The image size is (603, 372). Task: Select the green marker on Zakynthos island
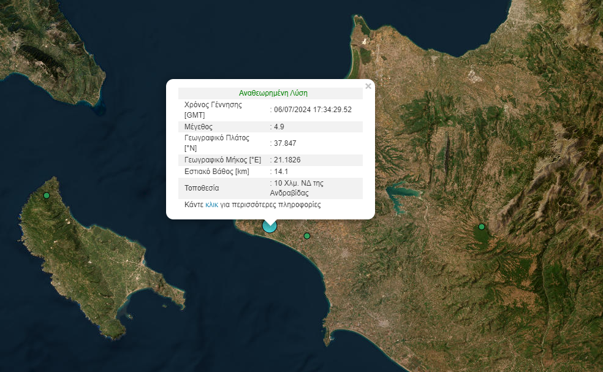(x=47, y=195)
